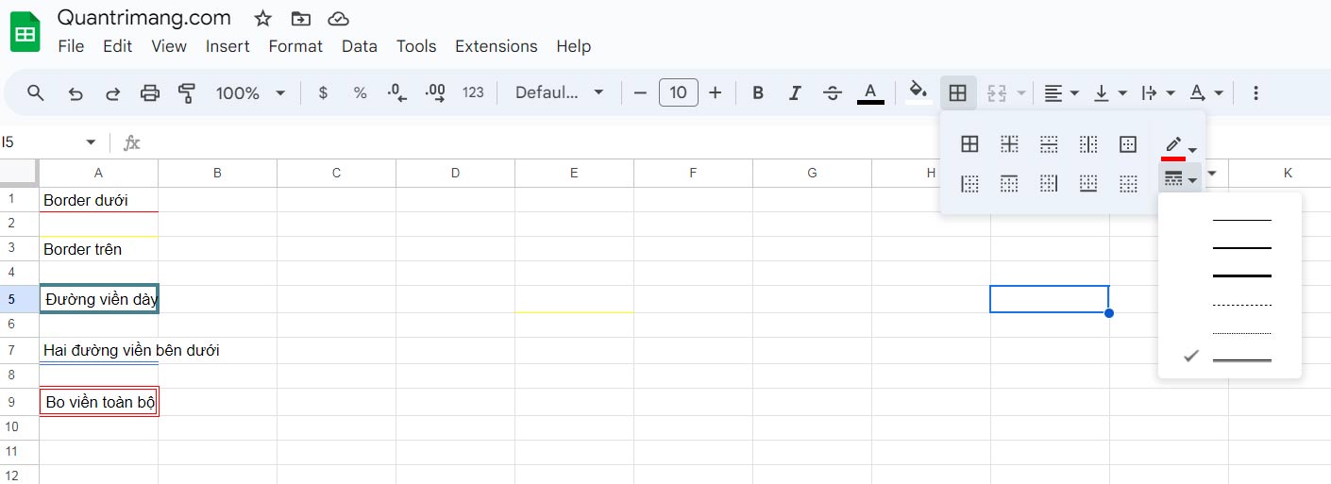This screenshot has height=484, width=1331.
Task: Apply outer border option in panel
Action: coord(1128,144)
